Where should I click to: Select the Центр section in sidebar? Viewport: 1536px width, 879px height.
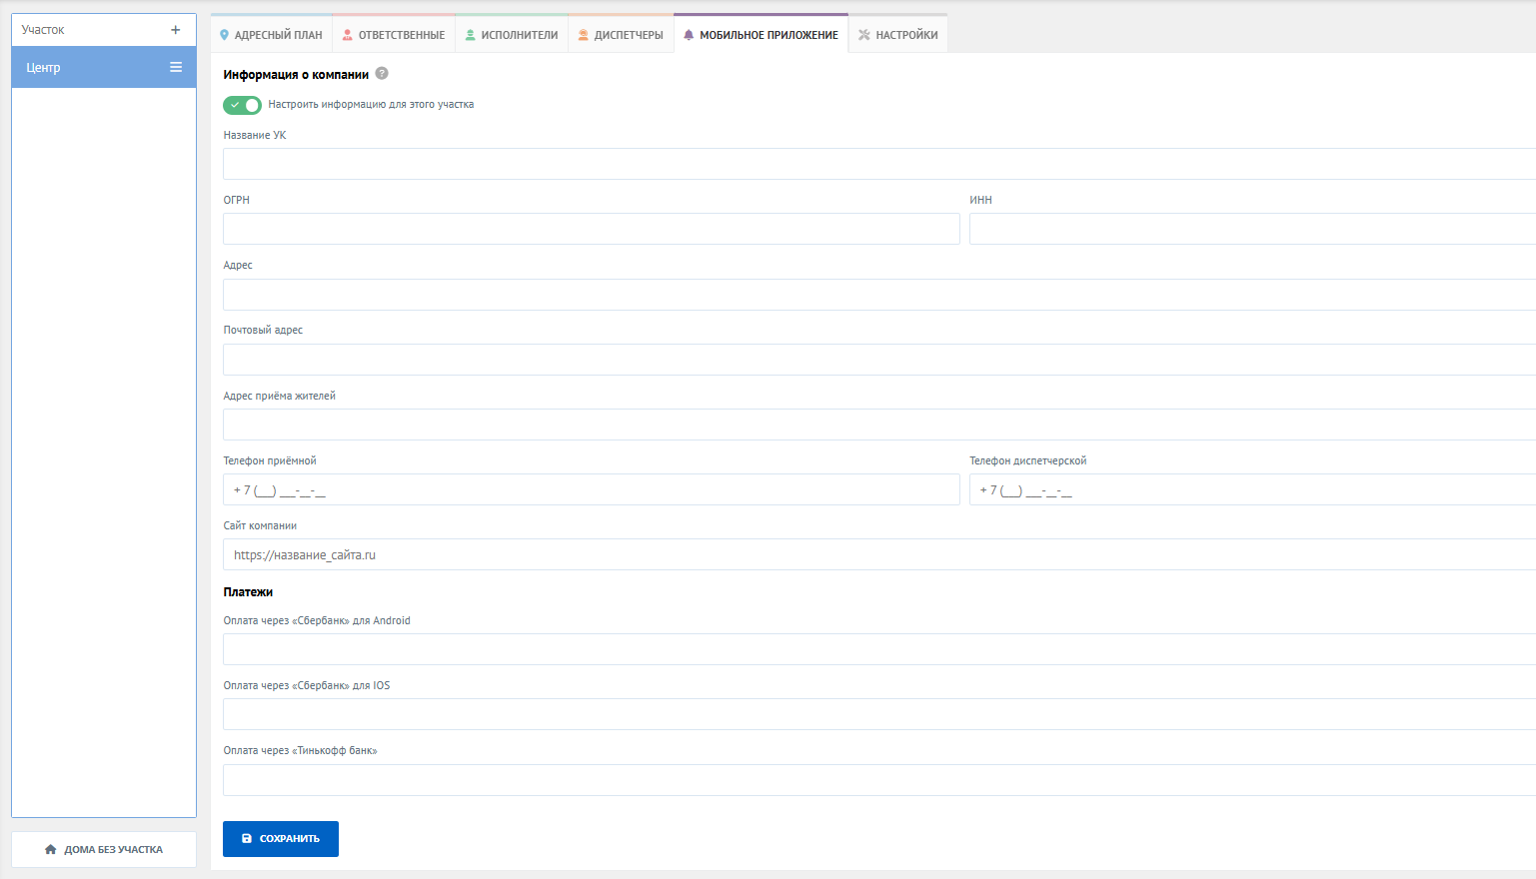90,67
